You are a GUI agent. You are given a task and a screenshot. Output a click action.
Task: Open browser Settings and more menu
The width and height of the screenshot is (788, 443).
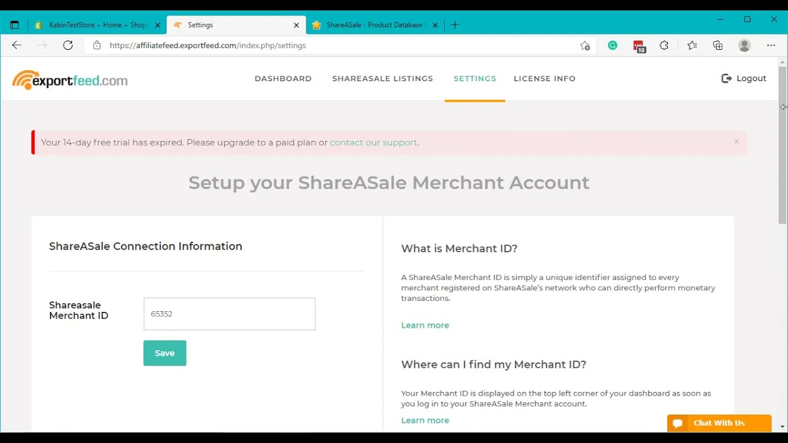point(771,46)
